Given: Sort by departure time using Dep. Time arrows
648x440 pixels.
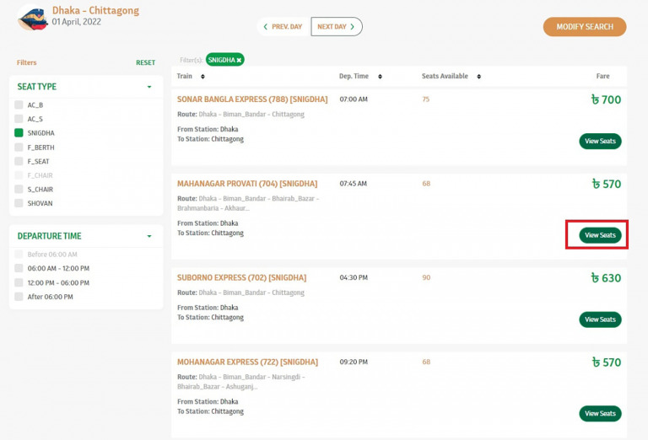Looking at the screenshot, I should 380,77.
